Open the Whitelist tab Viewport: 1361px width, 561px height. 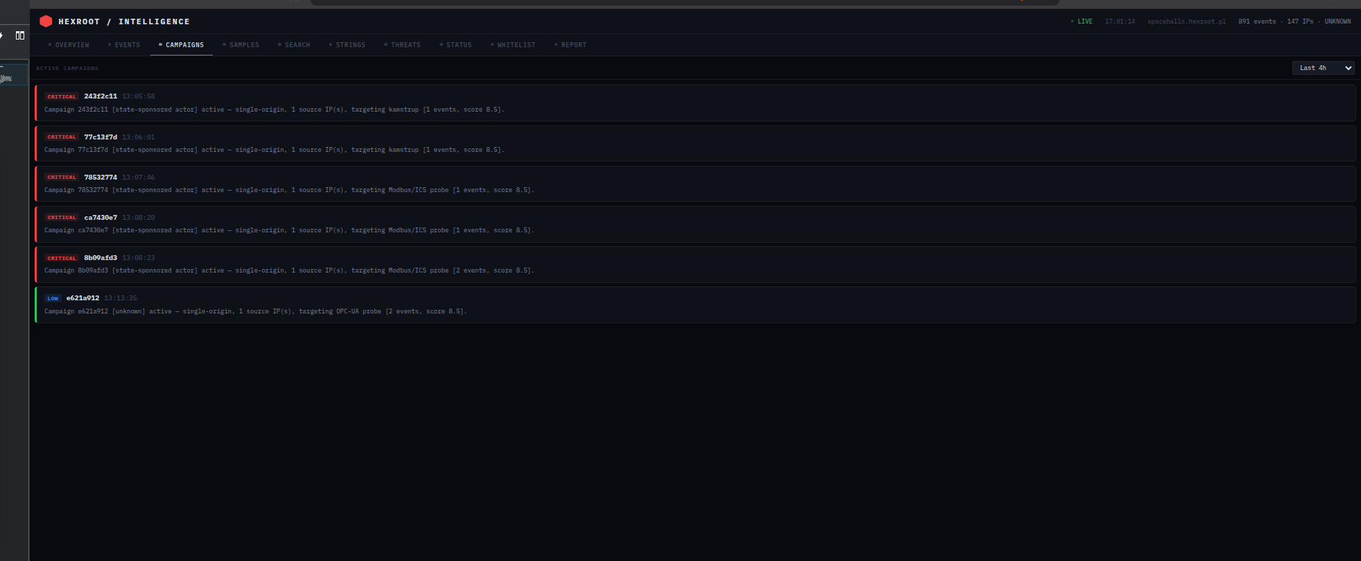pos(514,45)
